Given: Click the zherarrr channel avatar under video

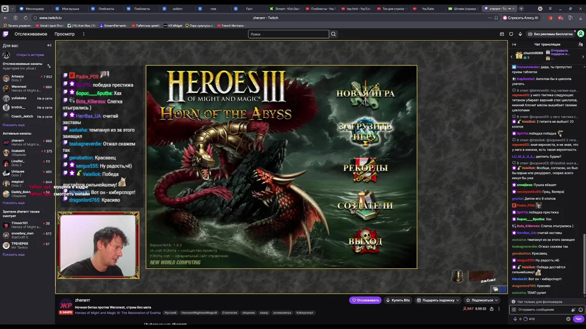Looking at the screenshot, I should [66, 305].
